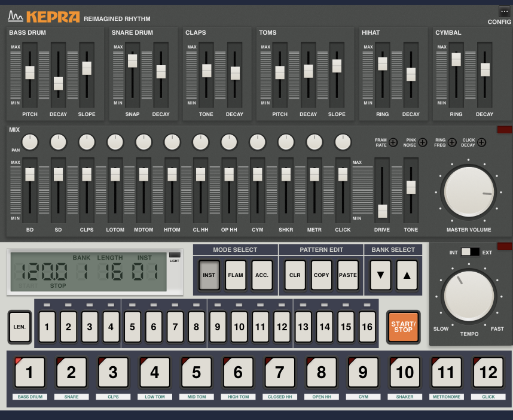Click the COPY pattern button
513x420 pixels.
point(321,275)
